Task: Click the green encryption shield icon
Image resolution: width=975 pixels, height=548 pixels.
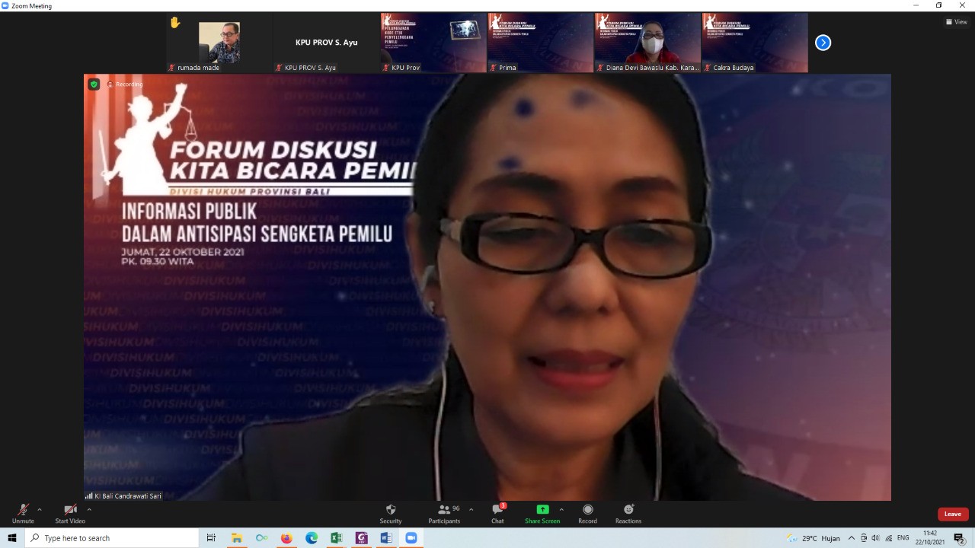Action: pos(94,84)
